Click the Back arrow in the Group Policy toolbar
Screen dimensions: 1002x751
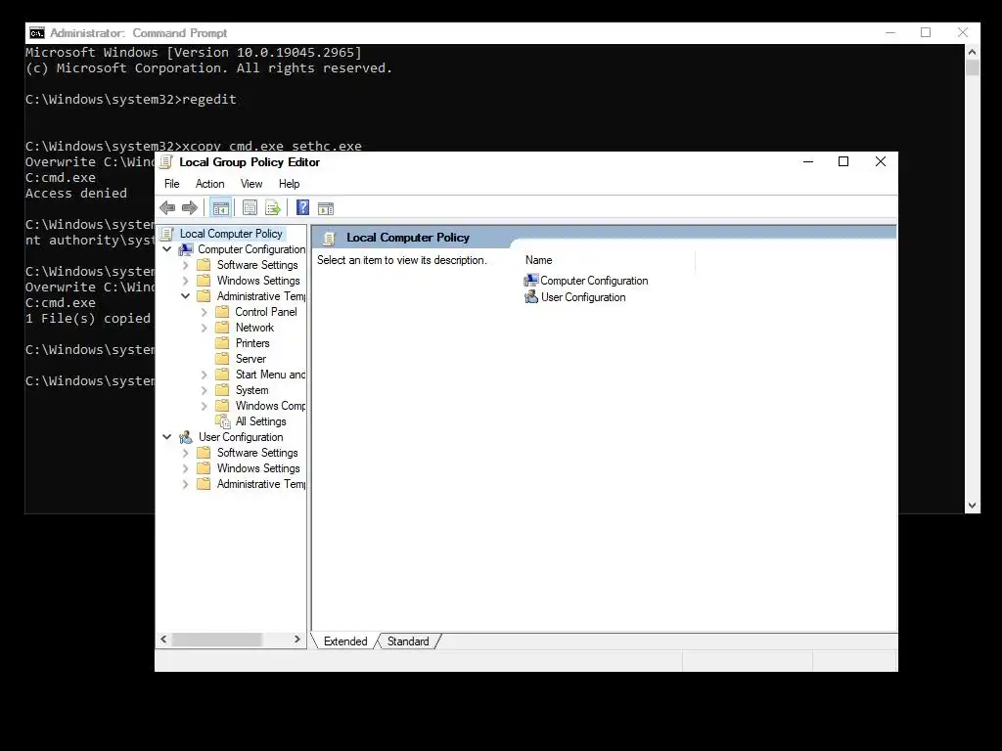[167, 207]
